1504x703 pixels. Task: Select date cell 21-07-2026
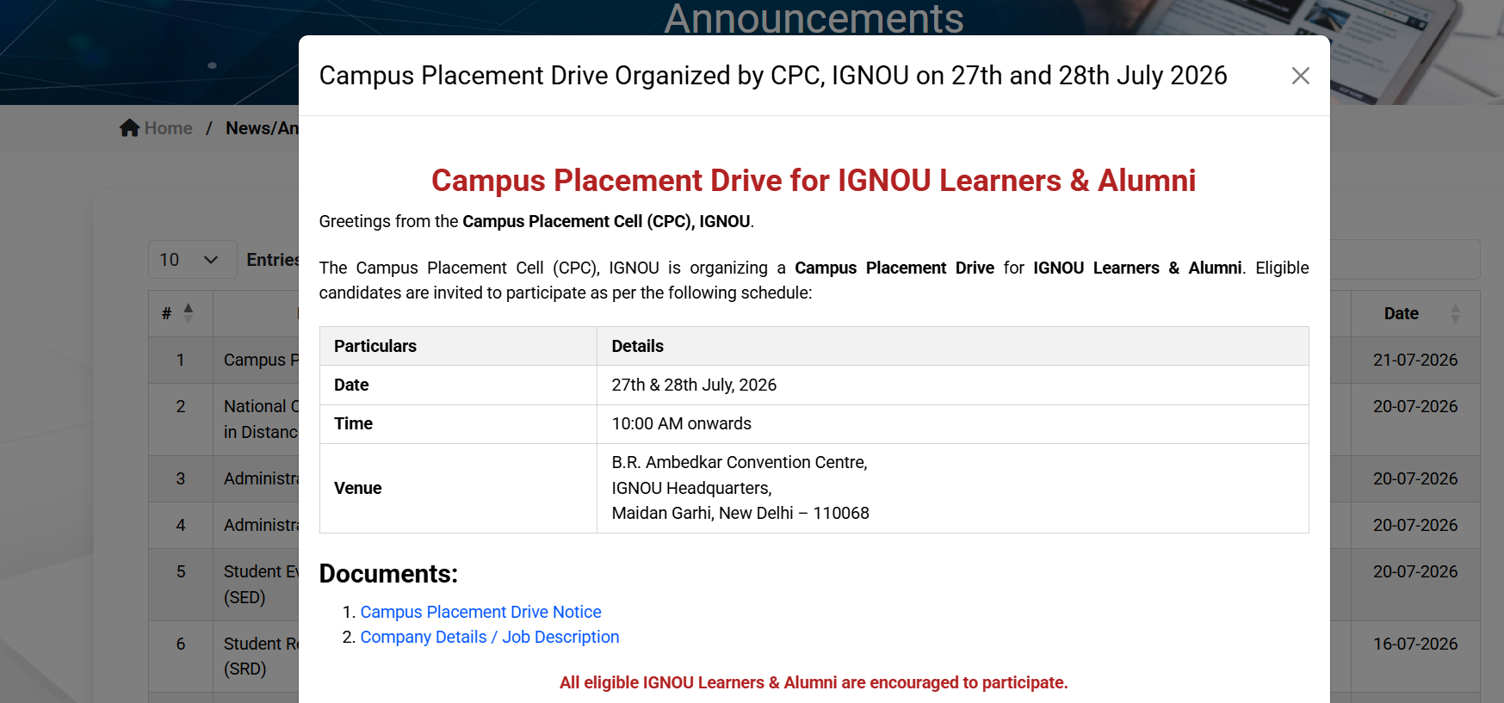pos(1415,360)
